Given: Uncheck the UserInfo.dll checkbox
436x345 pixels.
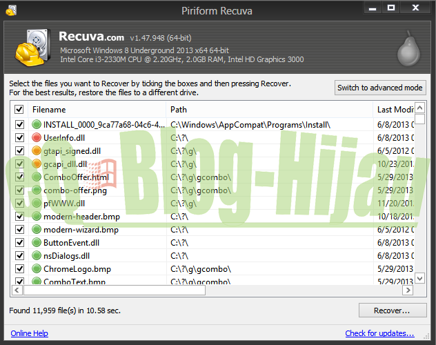Looking at the screenshot, I should point(19,137).
